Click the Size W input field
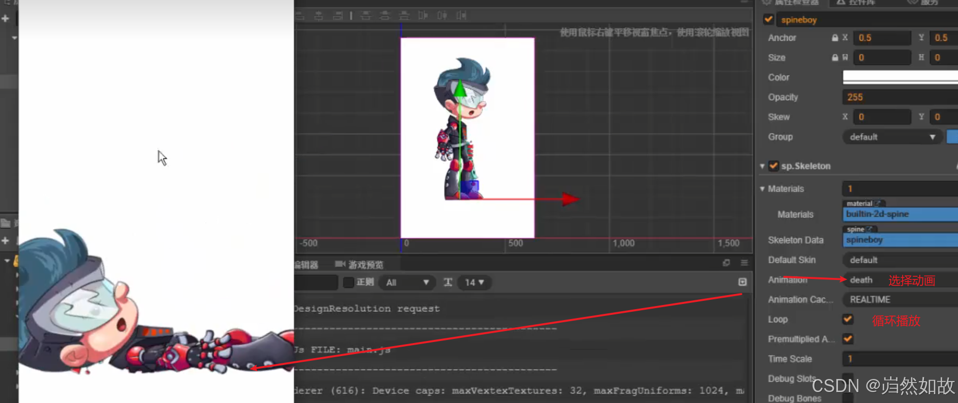The image size is (958, 403). click(882, 57)
